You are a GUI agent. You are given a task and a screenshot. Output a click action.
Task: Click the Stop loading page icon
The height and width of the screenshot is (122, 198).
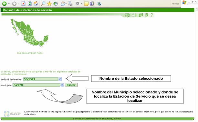(23, 4)
